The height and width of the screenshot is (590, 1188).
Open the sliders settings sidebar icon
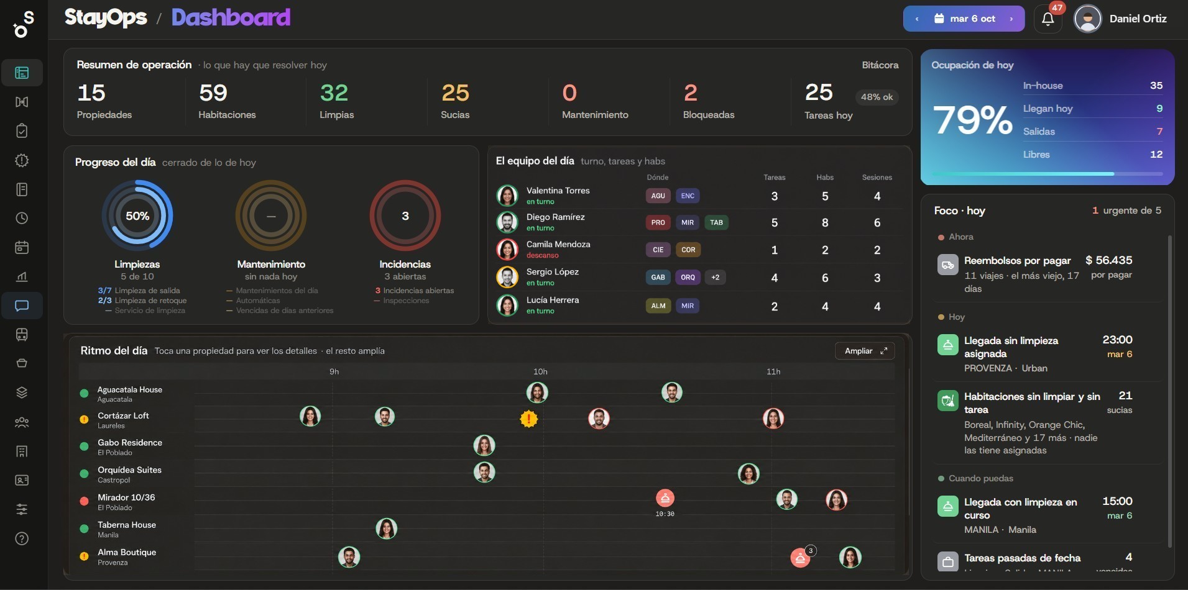pyautogui.click(x=22, y=509)
